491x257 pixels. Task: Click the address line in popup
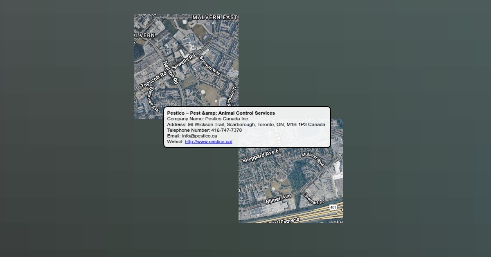pyautogui.click(x=246, y=124)
